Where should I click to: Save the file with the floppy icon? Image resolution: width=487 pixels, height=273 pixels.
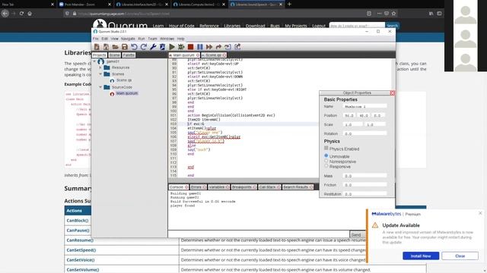tap(125, 47)
